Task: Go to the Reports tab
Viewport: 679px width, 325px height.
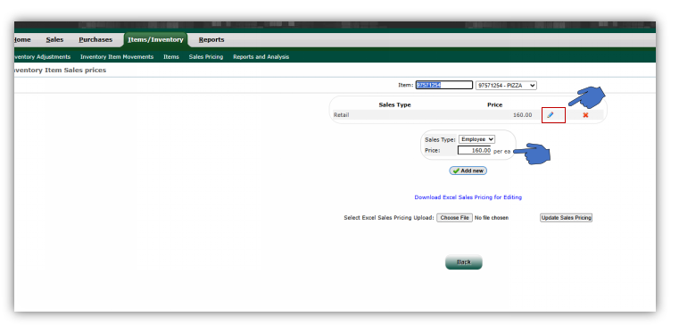Action: pos(211,39)
